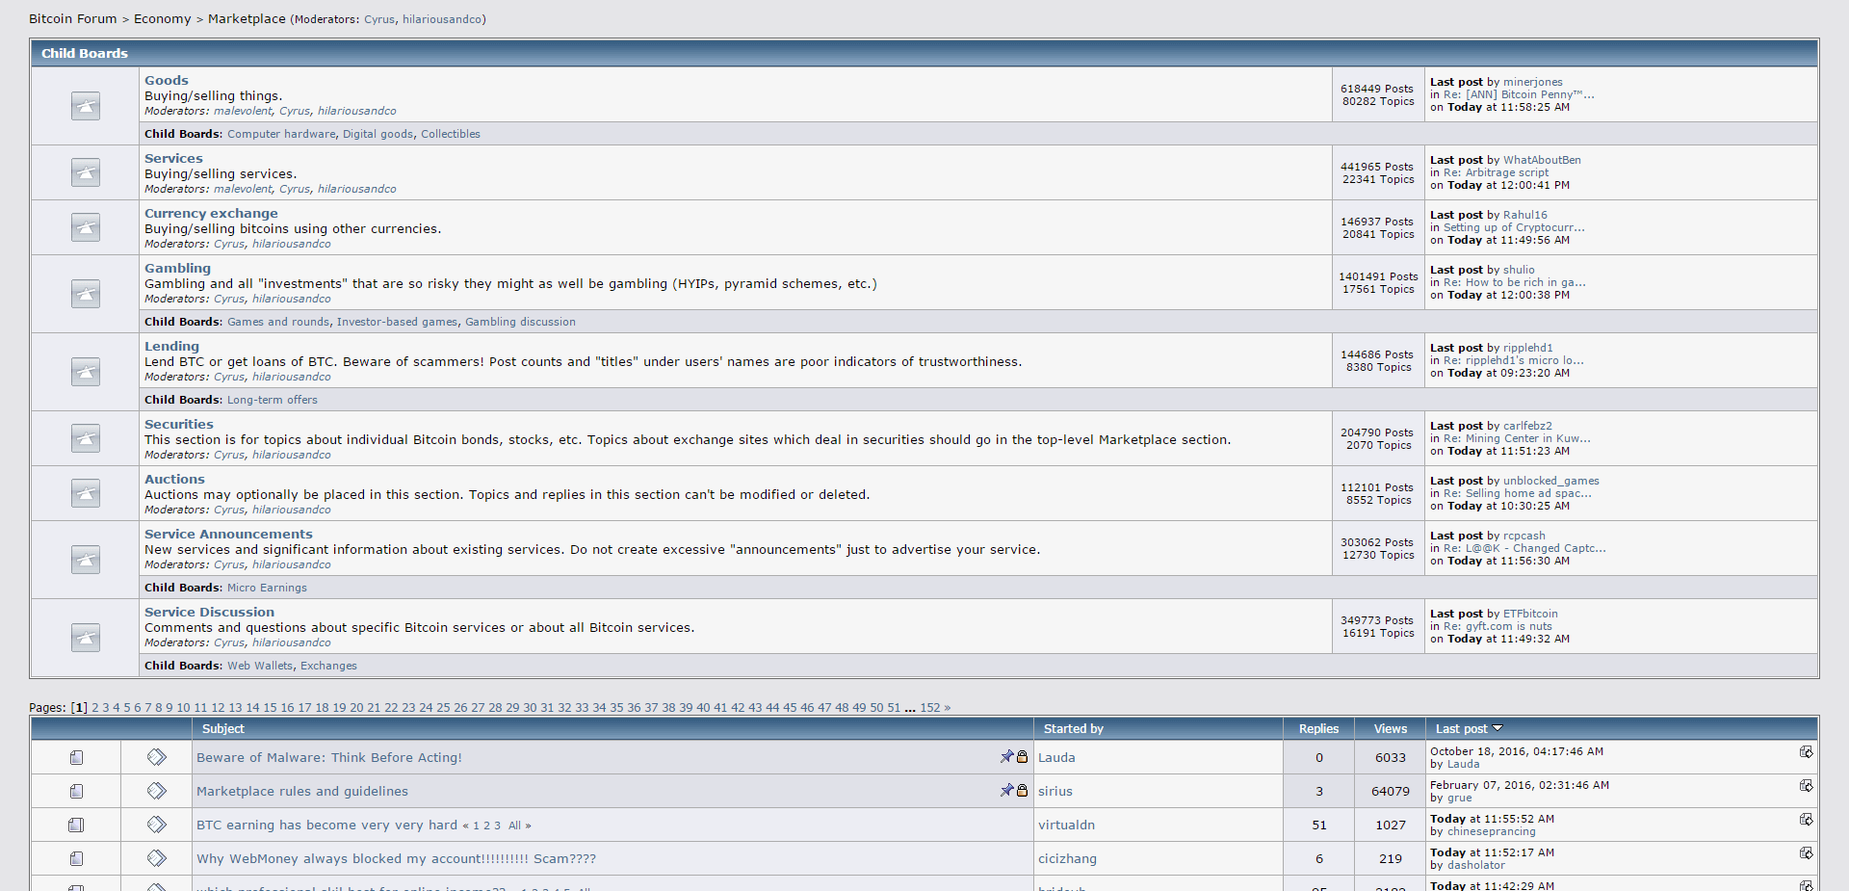This screenshot has height=891, width=1849.
Task: Open Digital goods child board
Action: (x=378, y=134)
